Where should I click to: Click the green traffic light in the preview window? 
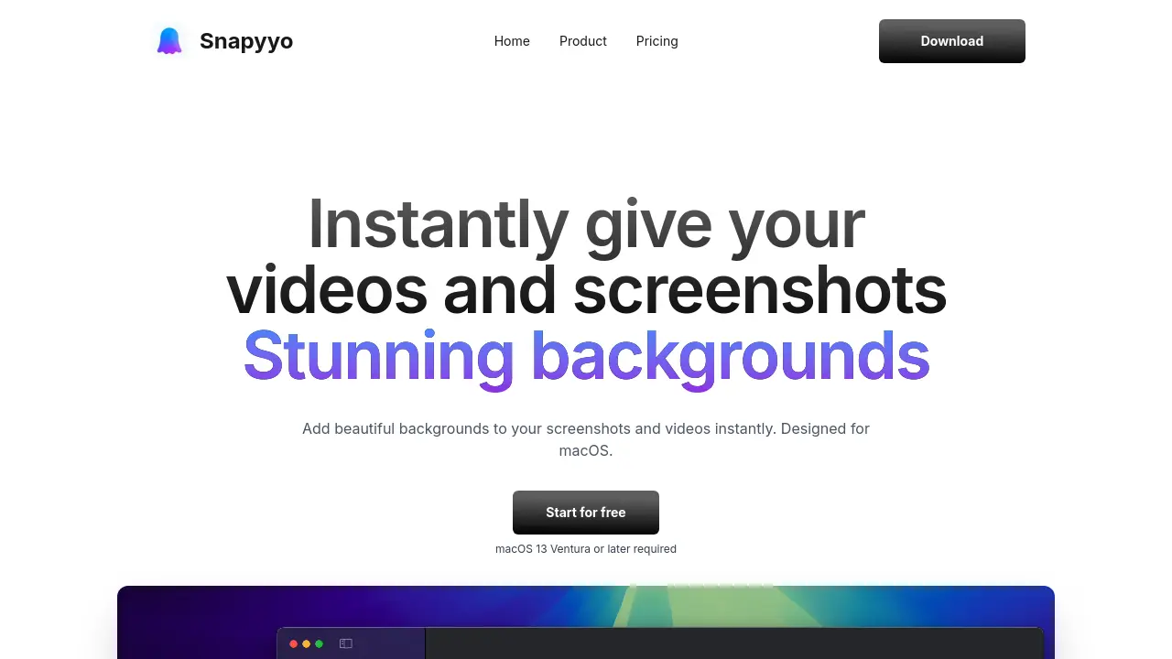[x=319, y=643]
